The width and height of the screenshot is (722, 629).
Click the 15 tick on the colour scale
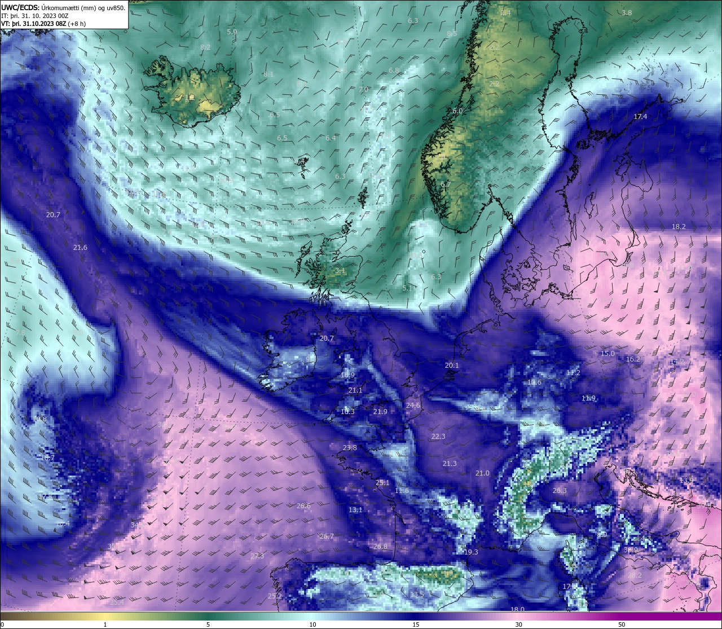416,624
